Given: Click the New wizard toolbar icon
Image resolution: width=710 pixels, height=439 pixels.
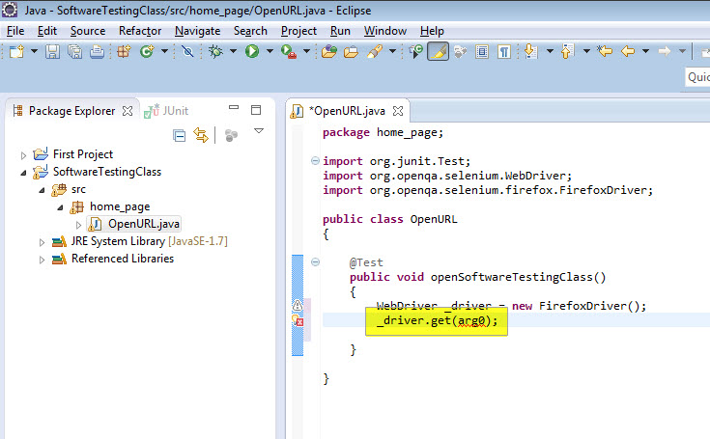Looking at the screenshot, I should click(x=16, y=51).
